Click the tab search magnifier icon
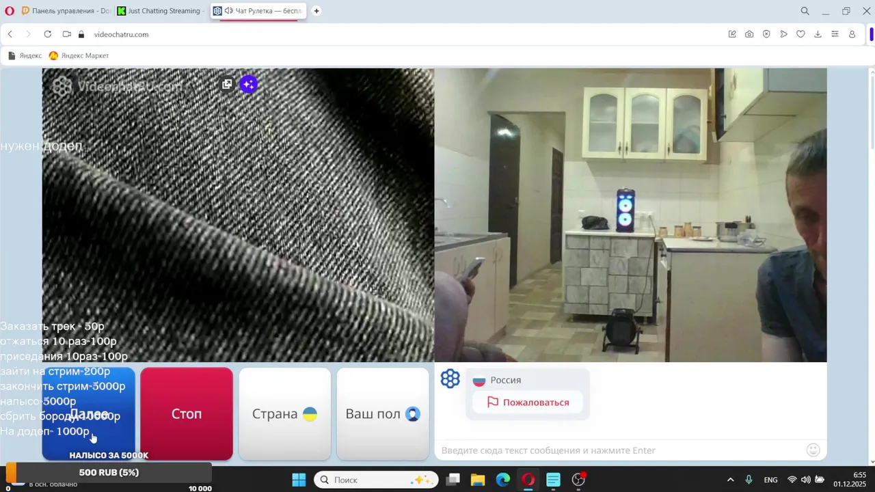This screenshot has height=492, width=875. (x=805, y=11)
